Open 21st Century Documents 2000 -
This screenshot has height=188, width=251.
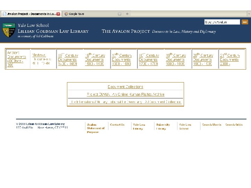[x=230, y=60]
